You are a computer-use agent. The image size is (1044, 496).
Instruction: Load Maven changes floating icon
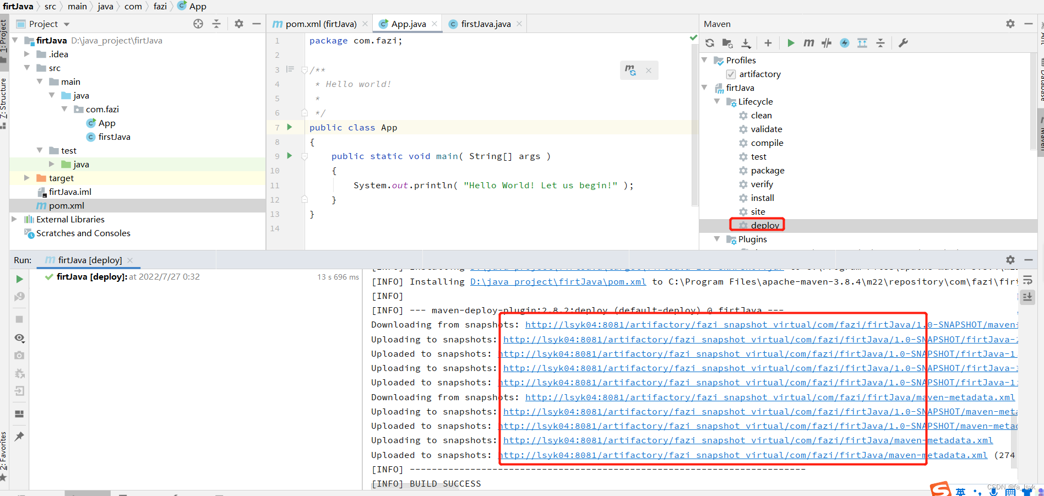tap(630, 70)
